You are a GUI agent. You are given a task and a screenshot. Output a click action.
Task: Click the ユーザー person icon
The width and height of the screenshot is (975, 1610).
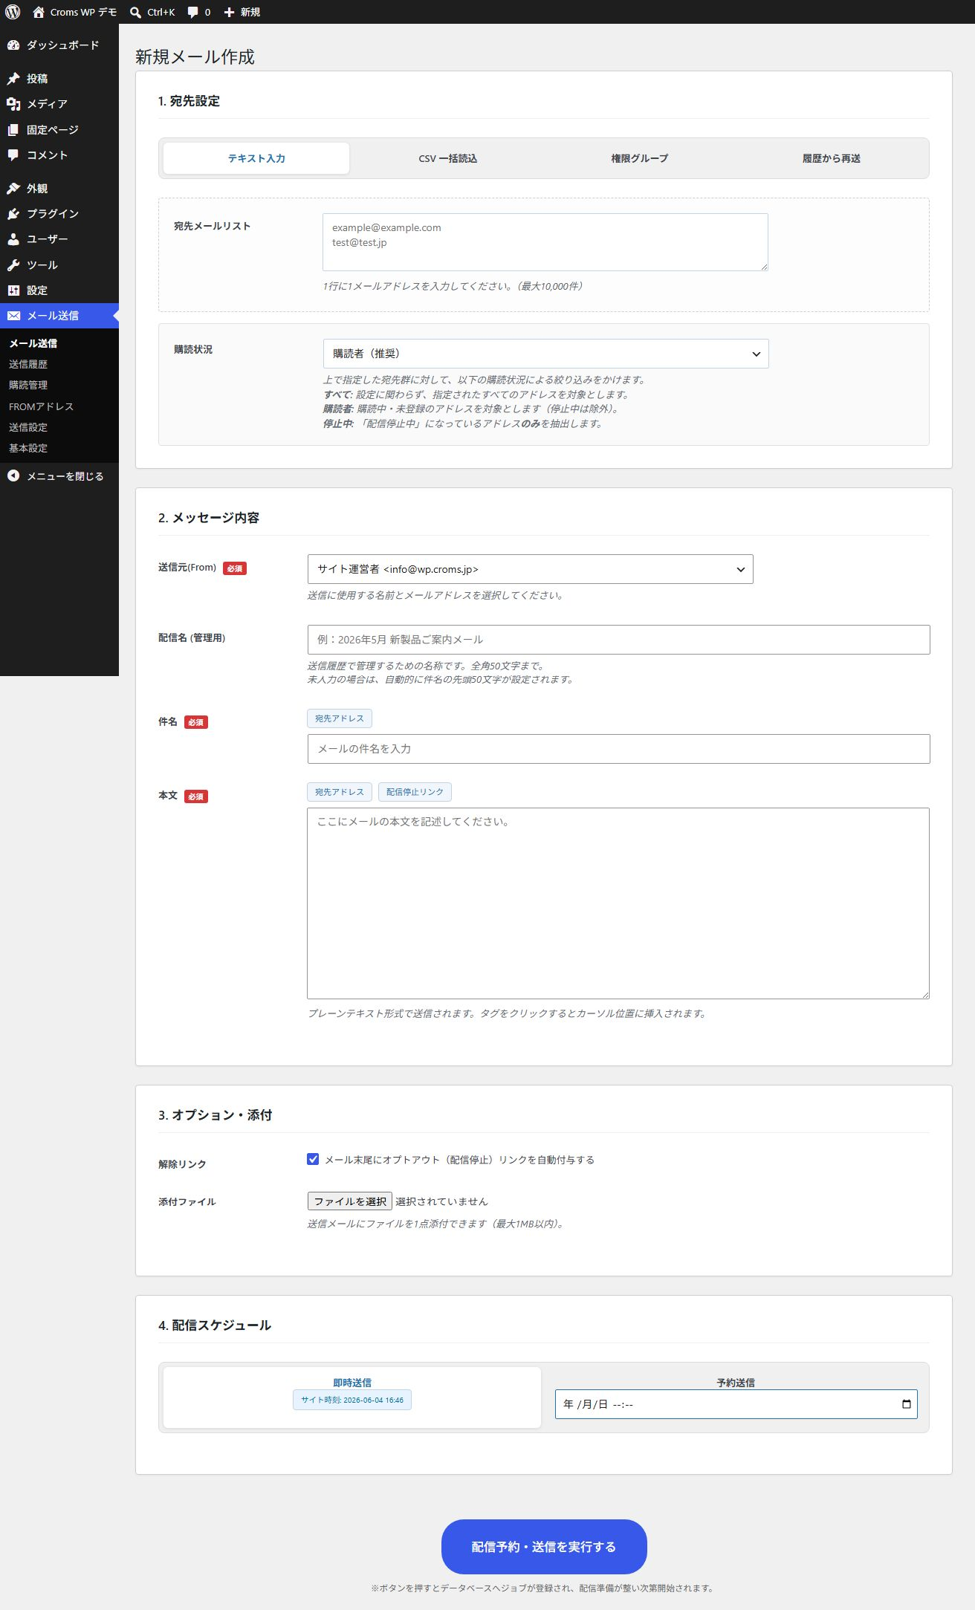(x=13, y=239)
